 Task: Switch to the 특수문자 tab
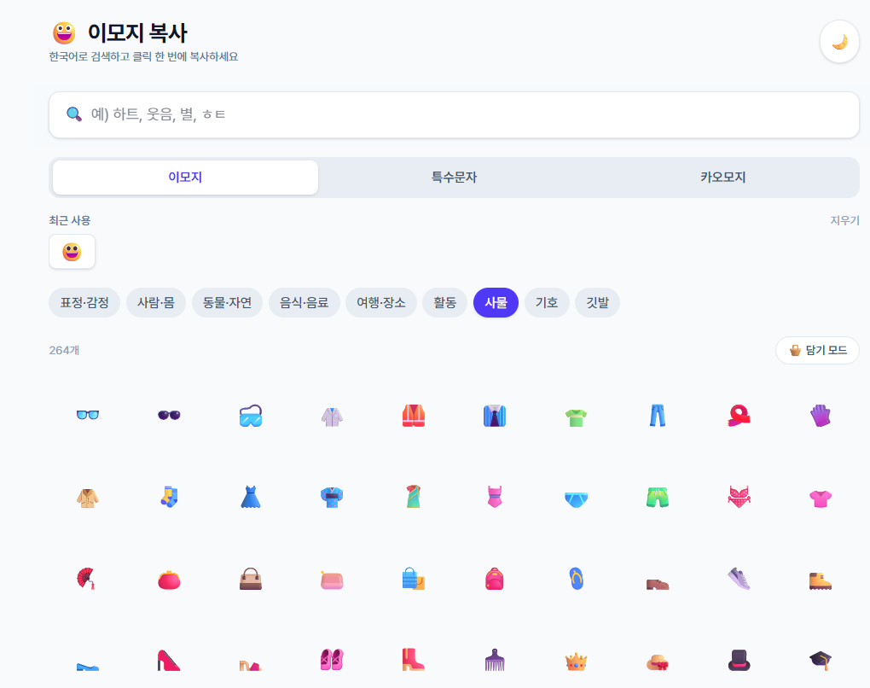click(454, 178)
